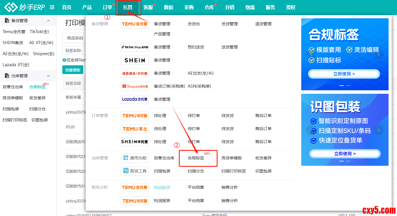This screenshot has height=216, width=397.
Task: Select the TikTok Shop全托管 platform icon
Action: 134,47
